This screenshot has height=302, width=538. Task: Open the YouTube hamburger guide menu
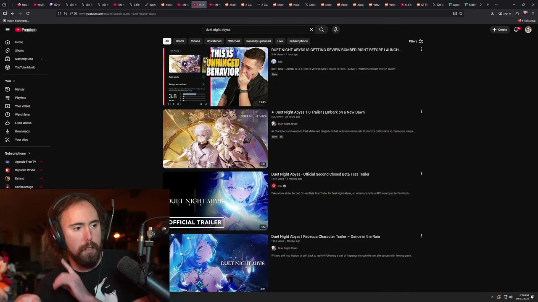coord(8,30)
